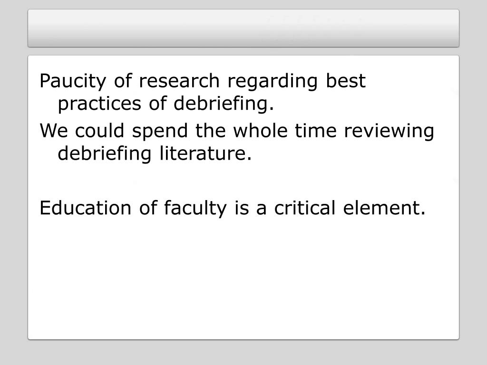The width and height of the screenshot is (487, 365).
Task: Click the word "element." ending last bullet
Action: tap(384, 208)
